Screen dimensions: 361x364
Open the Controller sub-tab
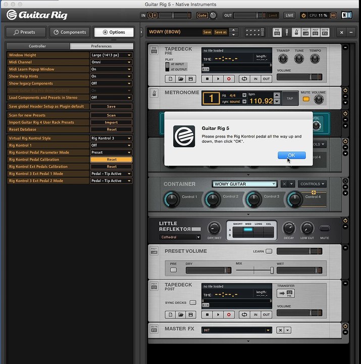click(x=38, y=46)
